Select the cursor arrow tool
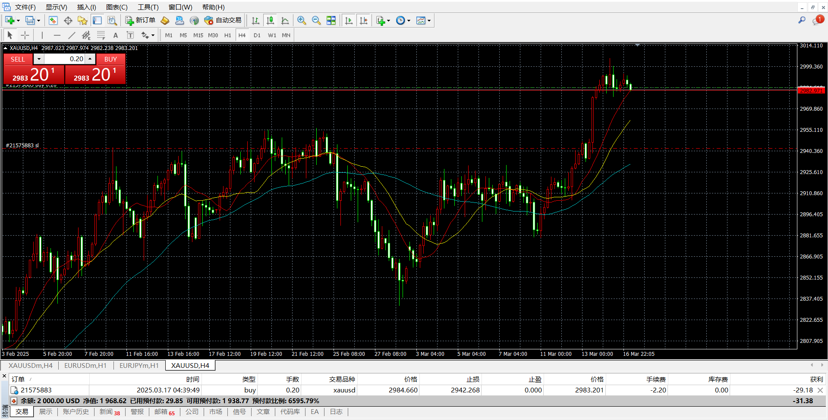 point(10,35)
